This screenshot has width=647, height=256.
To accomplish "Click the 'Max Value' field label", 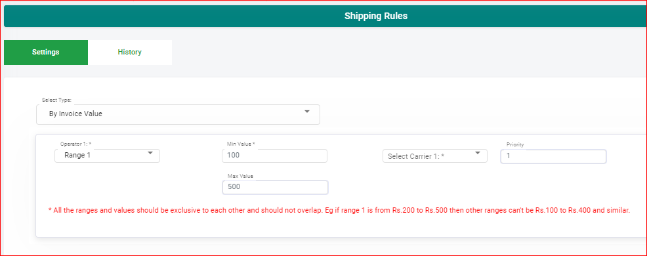I will (x=240, y=176).
